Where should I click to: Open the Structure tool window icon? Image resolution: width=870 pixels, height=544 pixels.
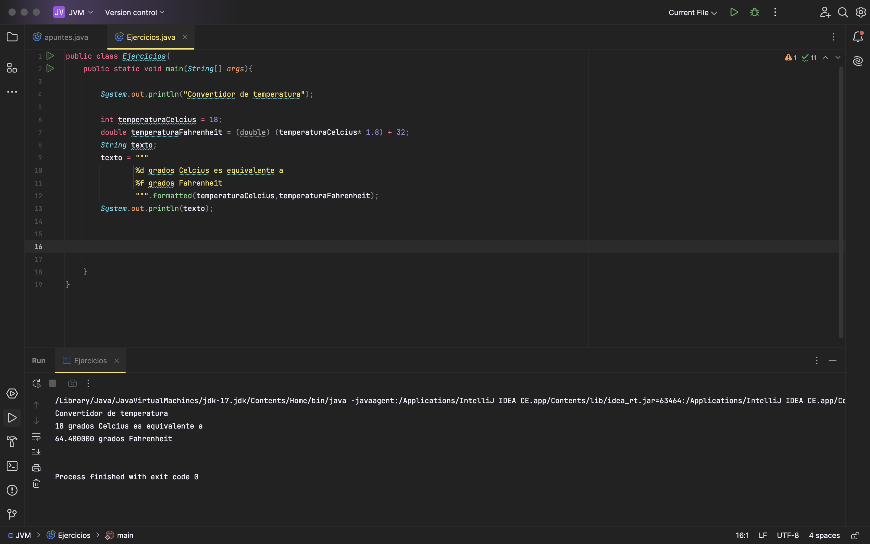pos(12,68)
